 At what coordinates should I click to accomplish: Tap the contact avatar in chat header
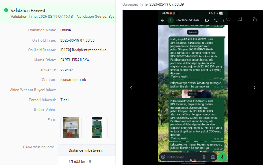tap(171, 20)
